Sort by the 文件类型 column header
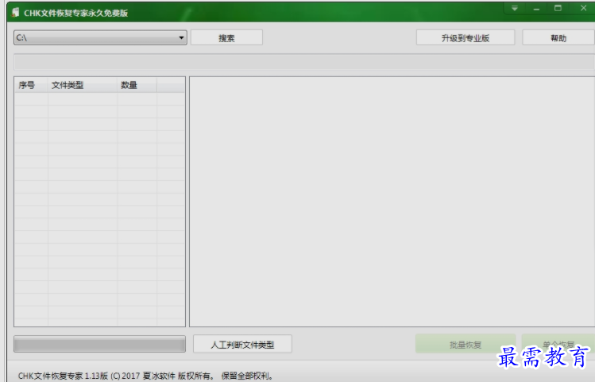Viewport: 595px width, 382px height. (x=83, y=85)
